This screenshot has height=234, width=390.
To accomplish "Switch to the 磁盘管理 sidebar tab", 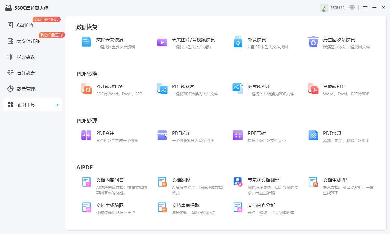I will [32, 89].
